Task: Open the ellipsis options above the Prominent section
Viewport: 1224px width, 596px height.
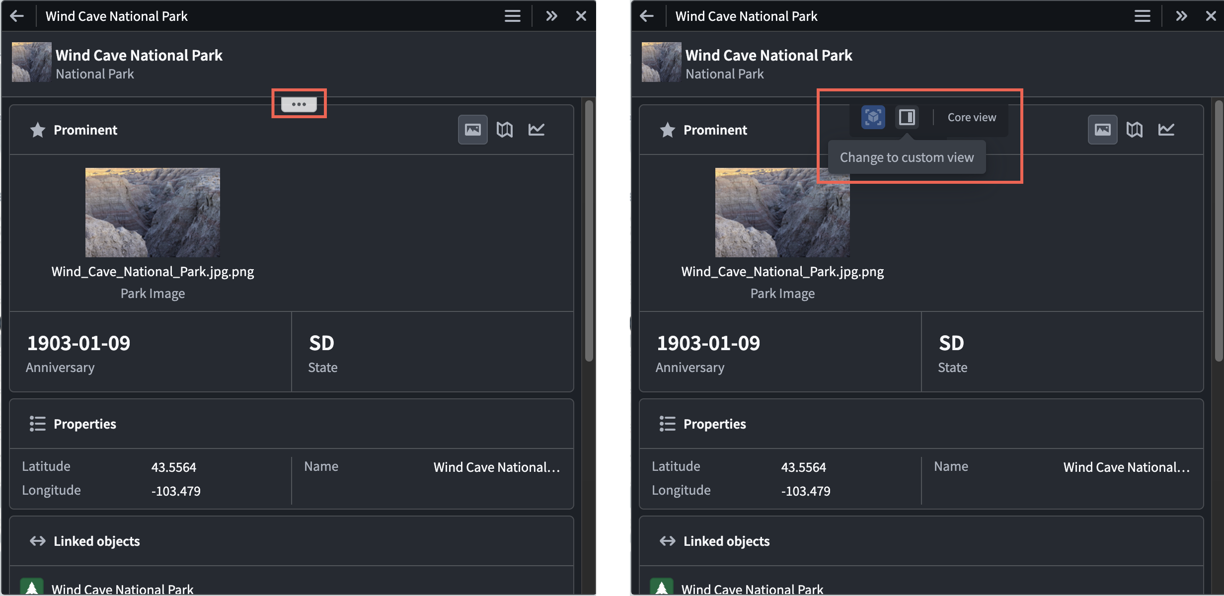Action: pyautogui.click(x=299, y=104)
